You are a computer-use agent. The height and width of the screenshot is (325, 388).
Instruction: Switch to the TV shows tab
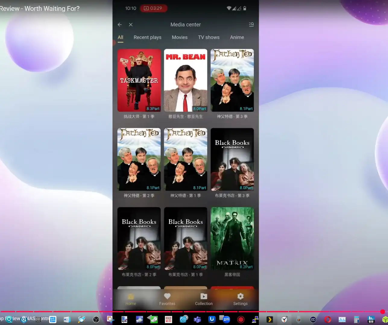pyautogui.click(x=209, y=37)
